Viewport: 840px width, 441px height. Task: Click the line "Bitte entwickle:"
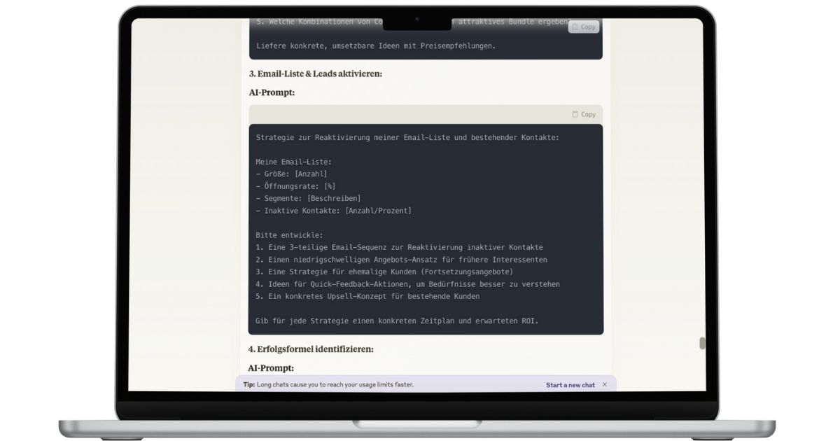pos(290,235)
